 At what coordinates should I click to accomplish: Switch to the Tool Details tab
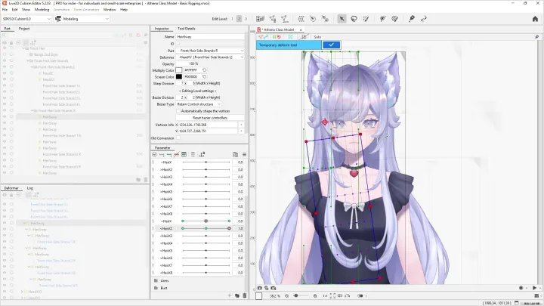(x=187, y=29)
